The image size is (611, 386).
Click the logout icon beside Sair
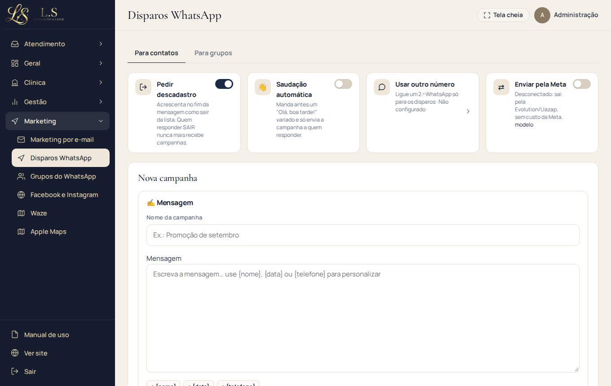point(15,372)
